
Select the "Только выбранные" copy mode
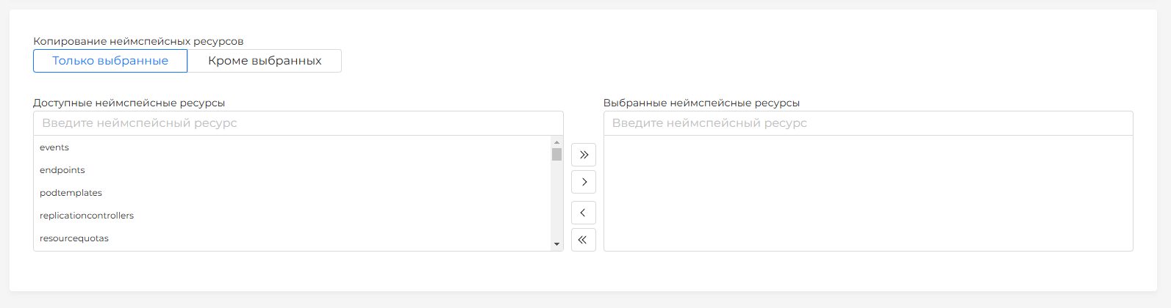click(110, 61)
